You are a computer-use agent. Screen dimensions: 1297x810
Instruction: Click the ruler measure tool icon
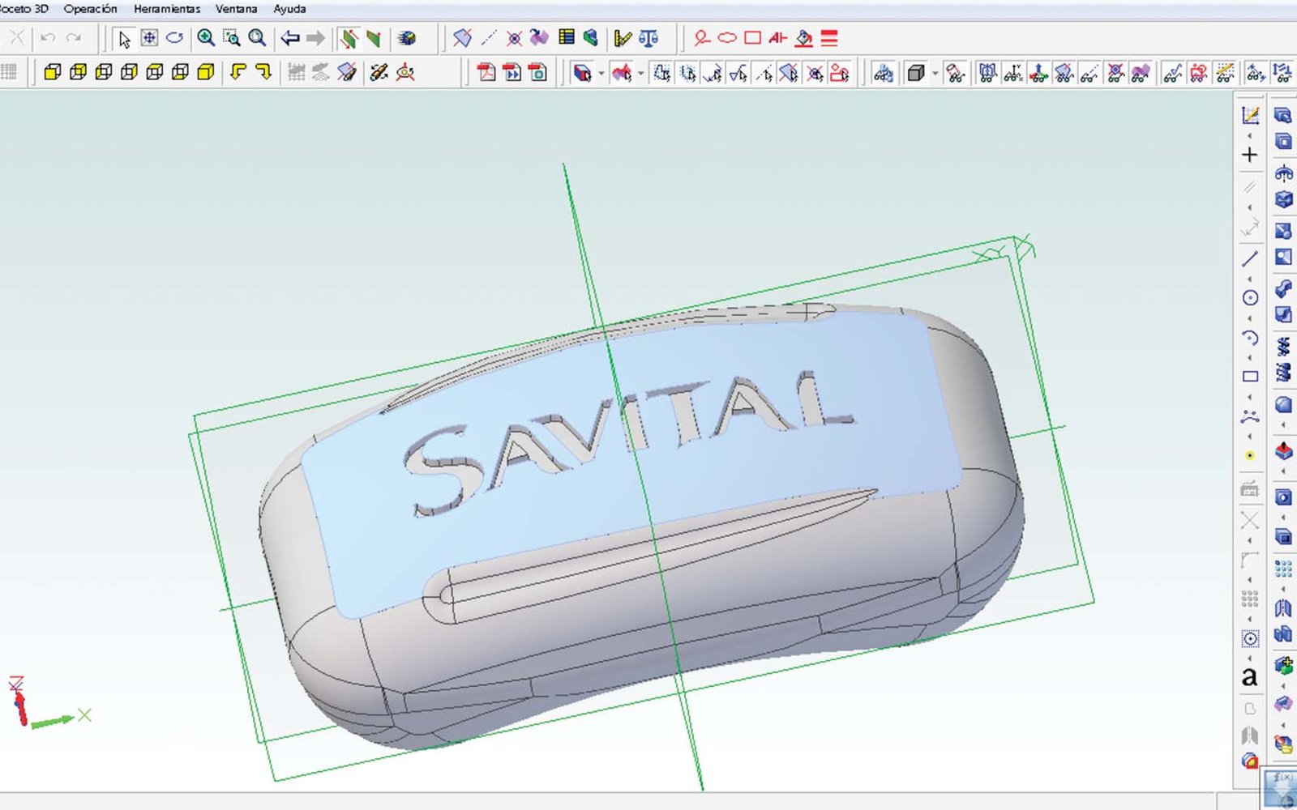[623, 38]
